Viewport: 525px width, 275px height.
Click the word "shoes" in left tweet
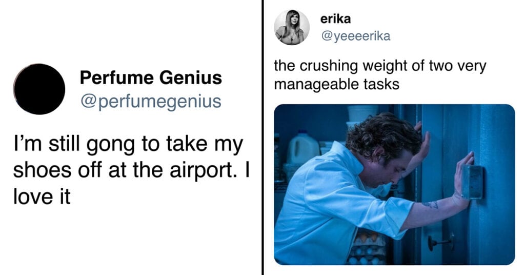[43, 170]
